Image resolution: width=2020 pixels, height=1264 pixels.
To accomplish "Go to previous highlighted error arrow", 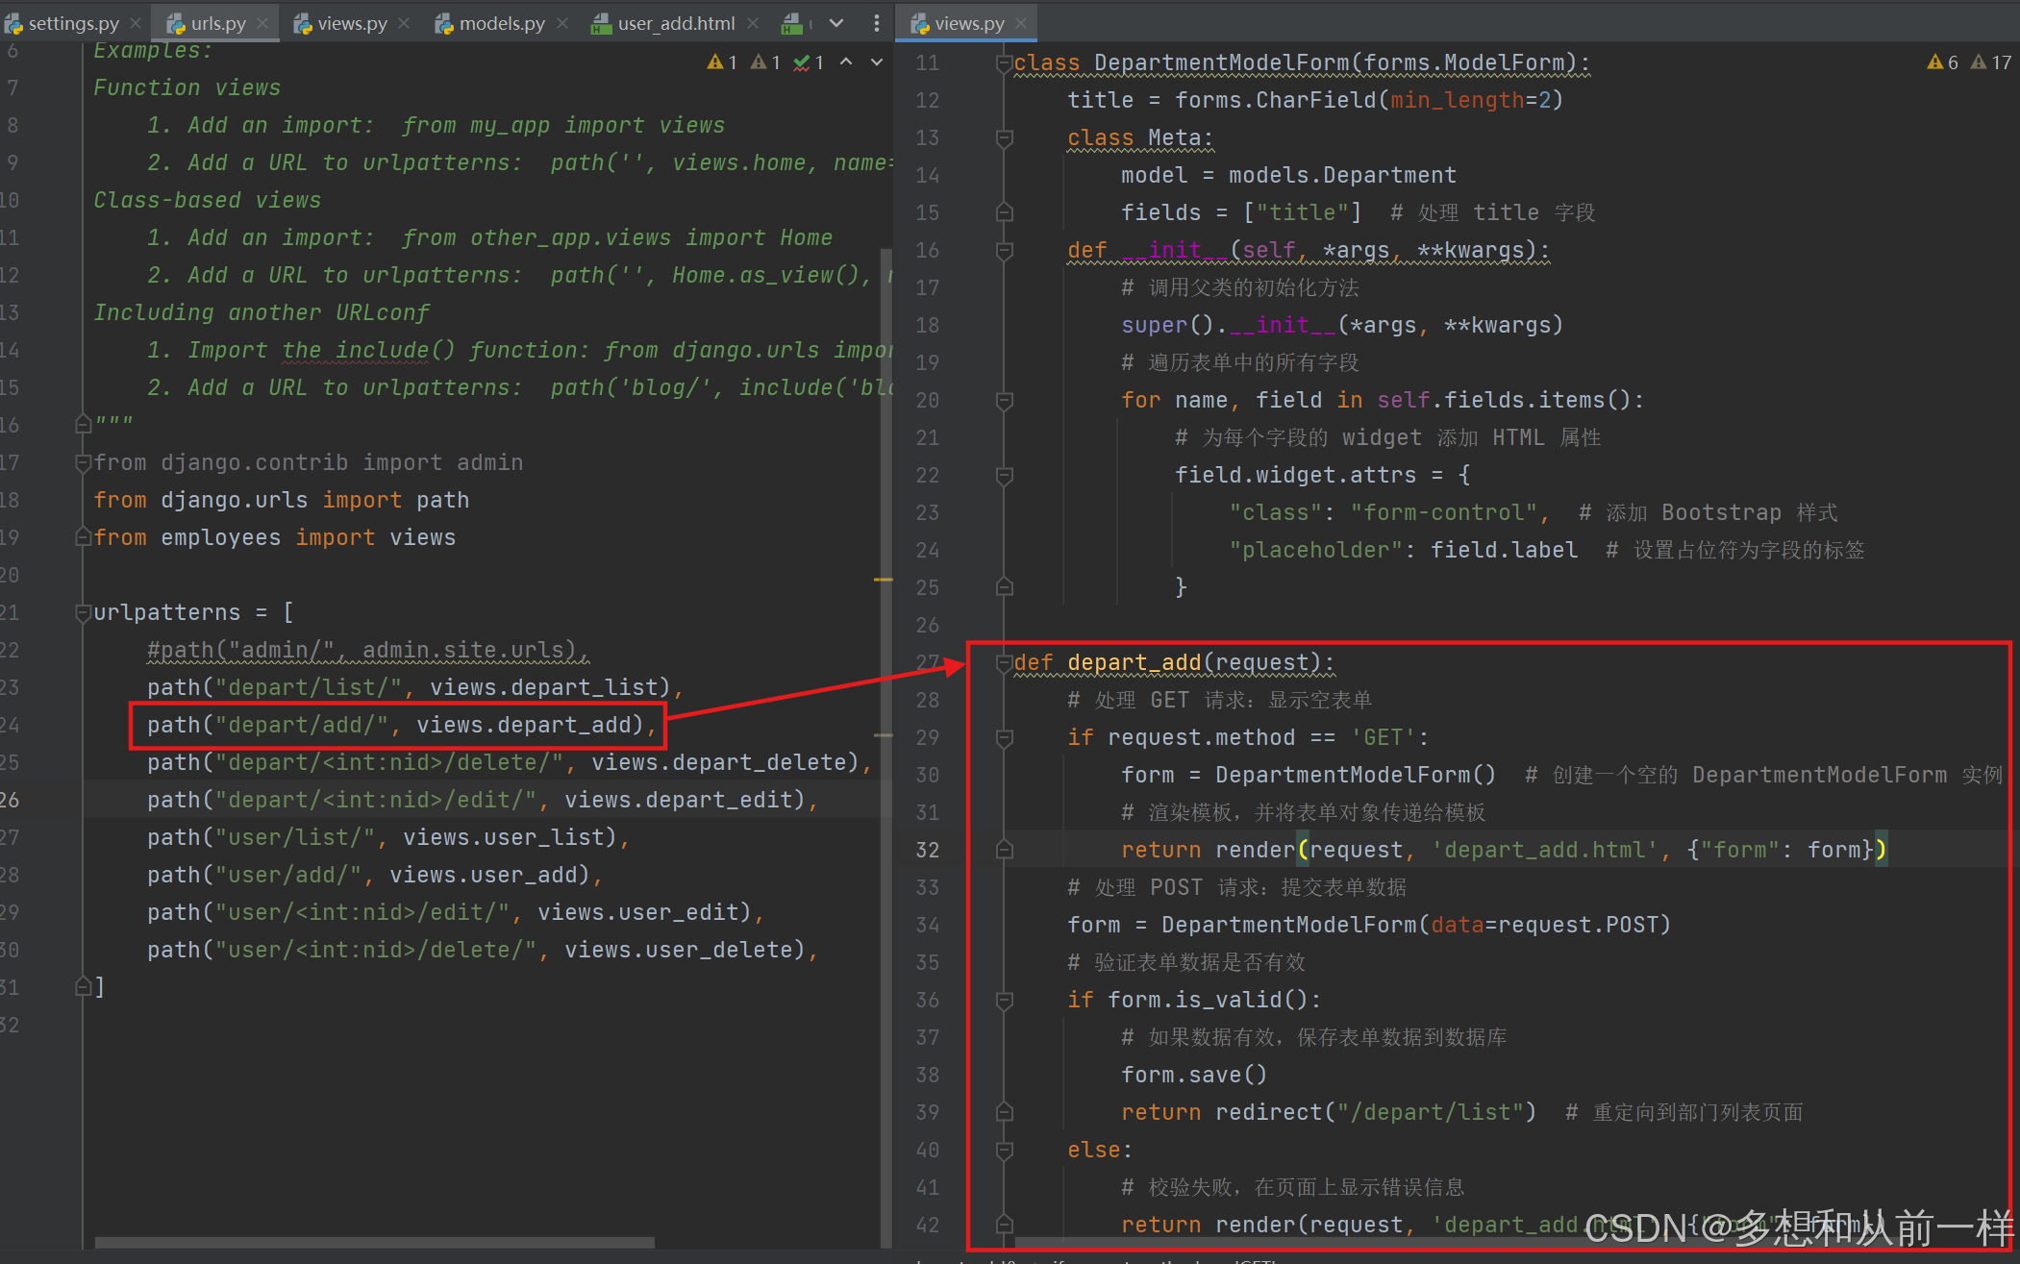I will click(x=846, y=62).
